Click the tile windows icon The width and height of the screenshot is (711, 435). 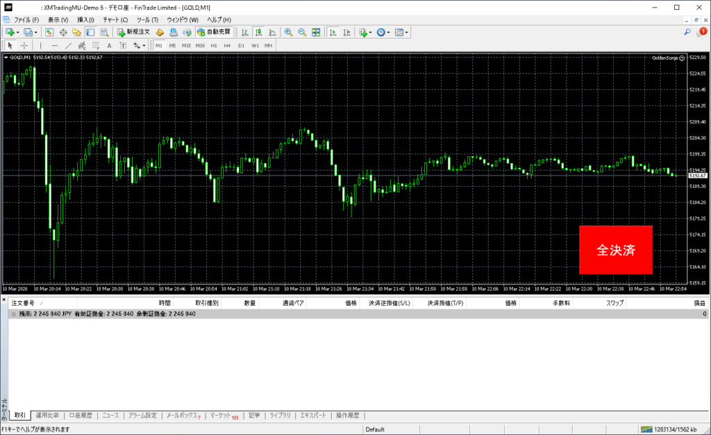tap(316, 32)
